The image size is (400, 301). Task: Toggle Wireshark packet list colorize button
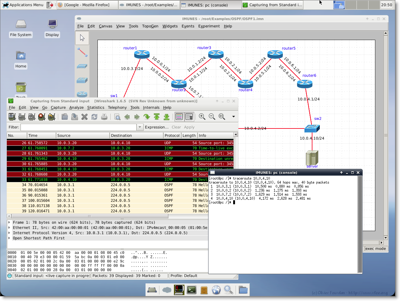179,117
